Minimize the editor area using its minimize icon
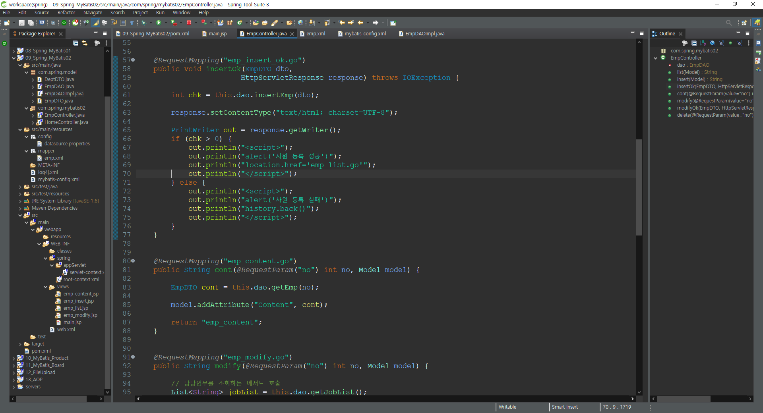The width and height of the screenshot is (763, 413). tap(632, 33)
